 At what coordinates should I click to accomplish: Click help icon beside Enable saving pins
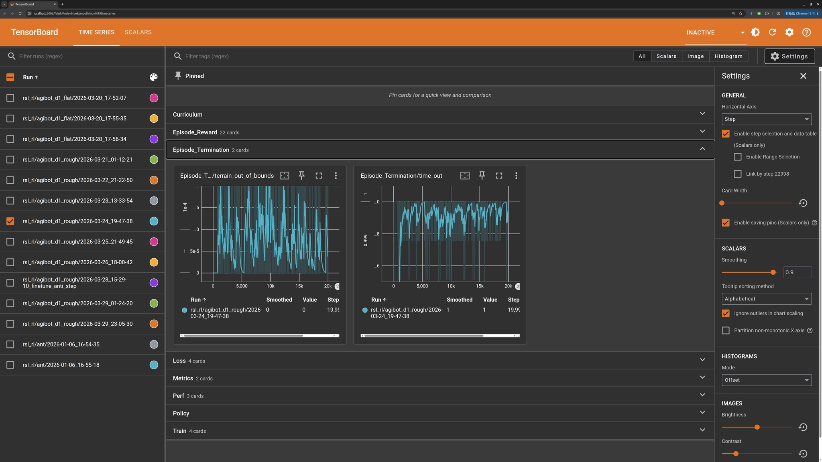pyautogui.click(x=814, y=223)
